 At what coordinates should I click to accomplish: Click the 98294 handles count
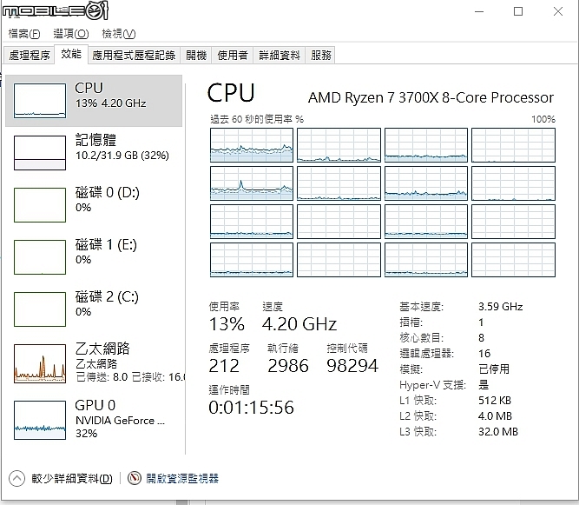click(352, 366)
